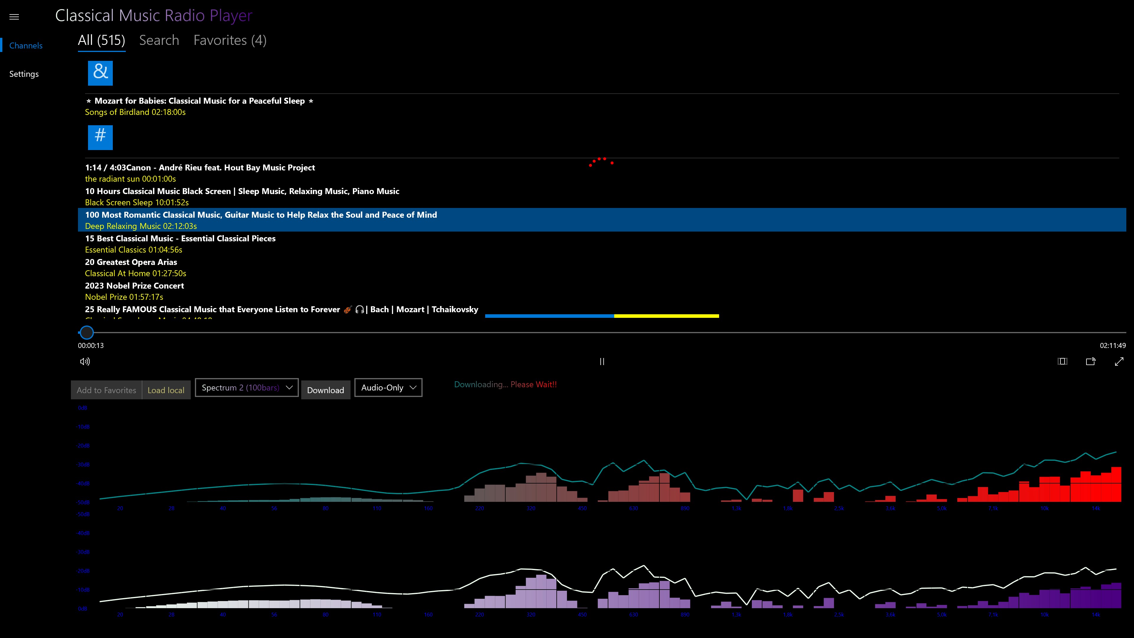The image size is (1134, 638).
Task: Jump to the hash symbol group tile
Action: 100,137
